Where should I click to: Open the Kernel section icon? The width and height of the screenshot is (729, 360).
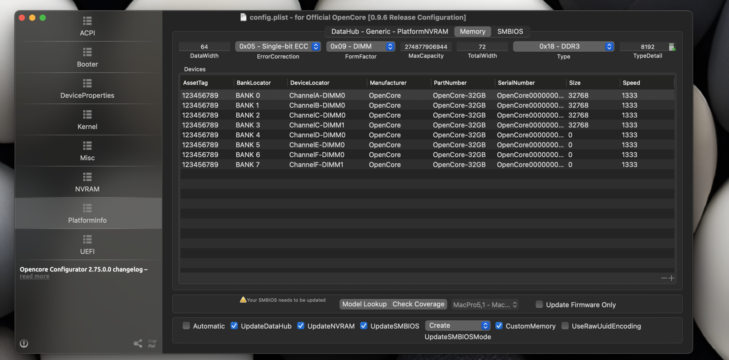87,115
